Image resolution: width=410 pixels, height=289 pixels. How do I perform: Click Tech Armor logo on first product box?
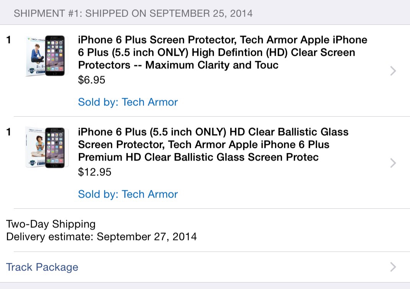pos(36,40)
